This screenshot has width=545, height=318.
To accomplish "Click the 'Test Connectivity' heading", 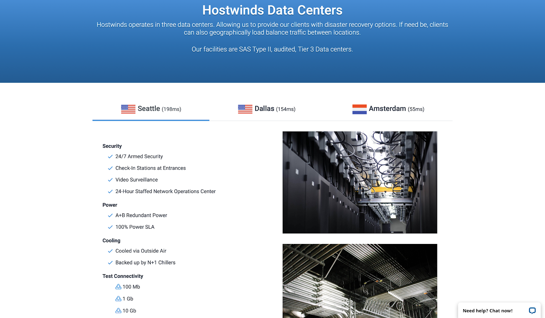I will pos(123,276).
